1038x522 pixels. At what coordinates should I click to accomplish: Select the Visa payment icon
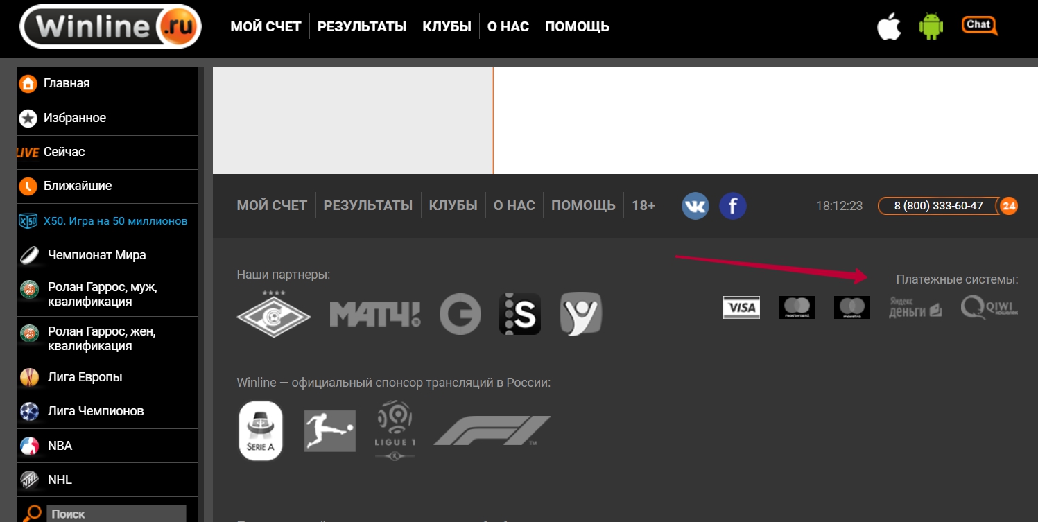point(741,307)
